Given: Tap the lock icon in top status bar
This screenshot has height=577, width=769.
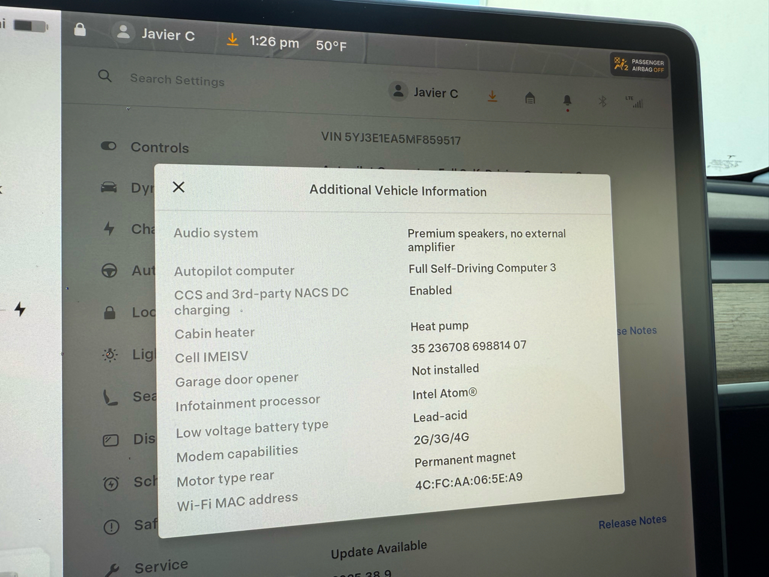Looking at the screenshot, I should point(80,29).
